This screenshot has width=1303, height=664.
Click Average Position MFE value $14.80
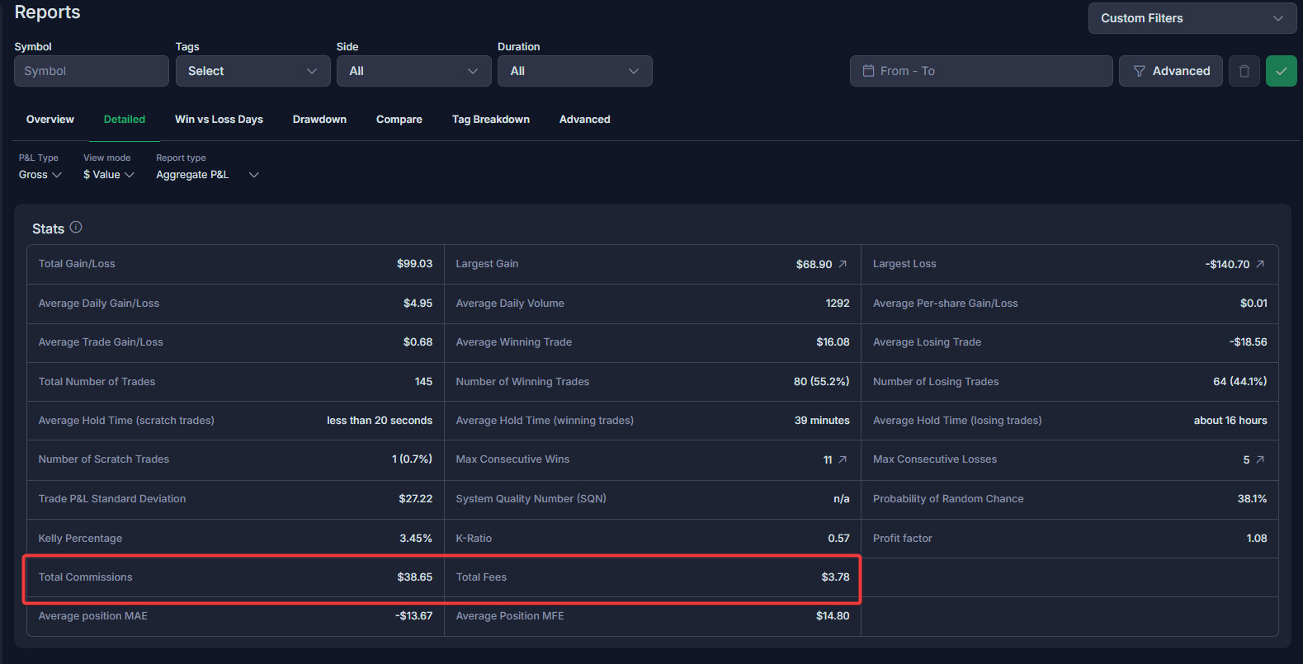[x=833, y=616]
